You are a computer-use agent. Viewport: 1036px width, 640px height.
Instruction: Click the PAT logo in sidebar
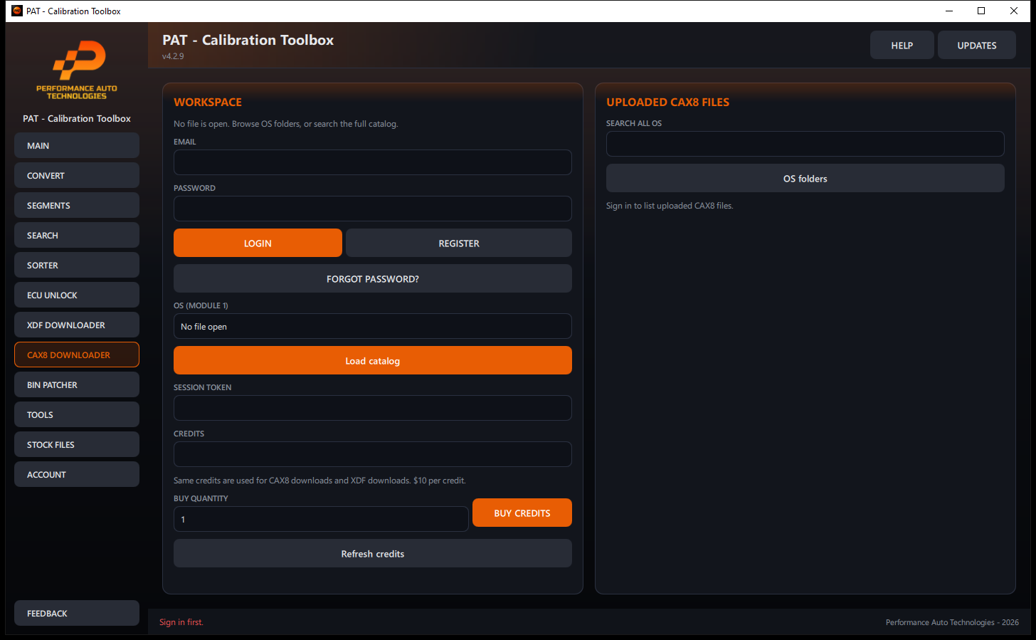pyautogui.click(x=77, y=70)
